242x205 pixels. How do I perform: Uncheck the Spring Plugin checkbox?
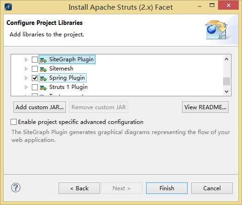35,78
